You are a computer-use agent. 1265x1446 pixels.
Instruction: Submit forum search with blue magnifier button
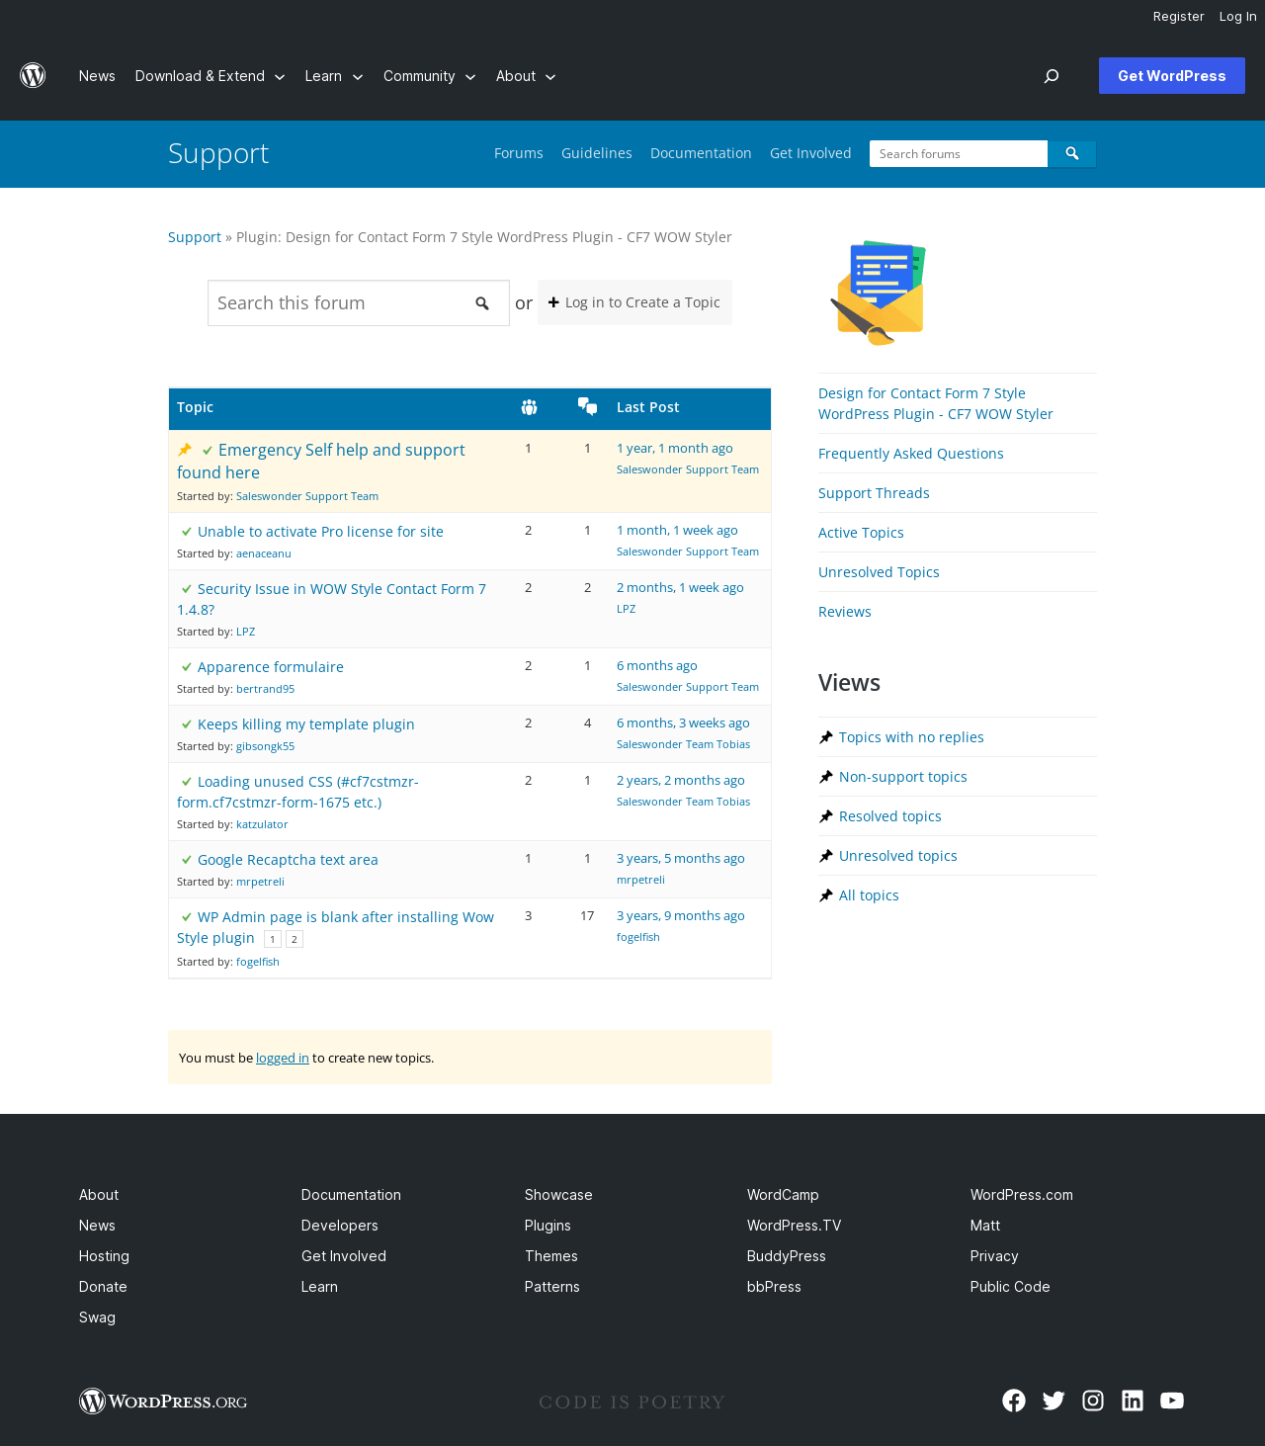(1072, 154)
